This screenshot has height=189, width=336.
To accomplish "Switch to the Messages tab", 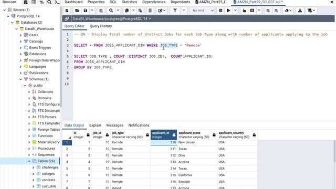I will (114, 125).
